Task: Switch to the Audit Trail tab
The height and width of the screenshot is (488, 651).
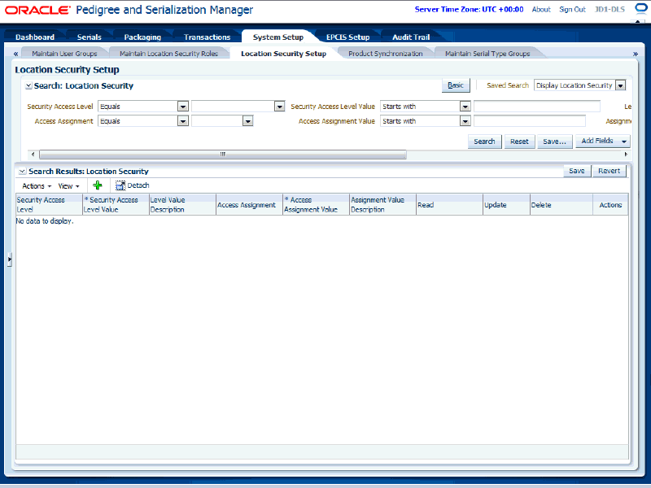Action: tap(411, 37)
